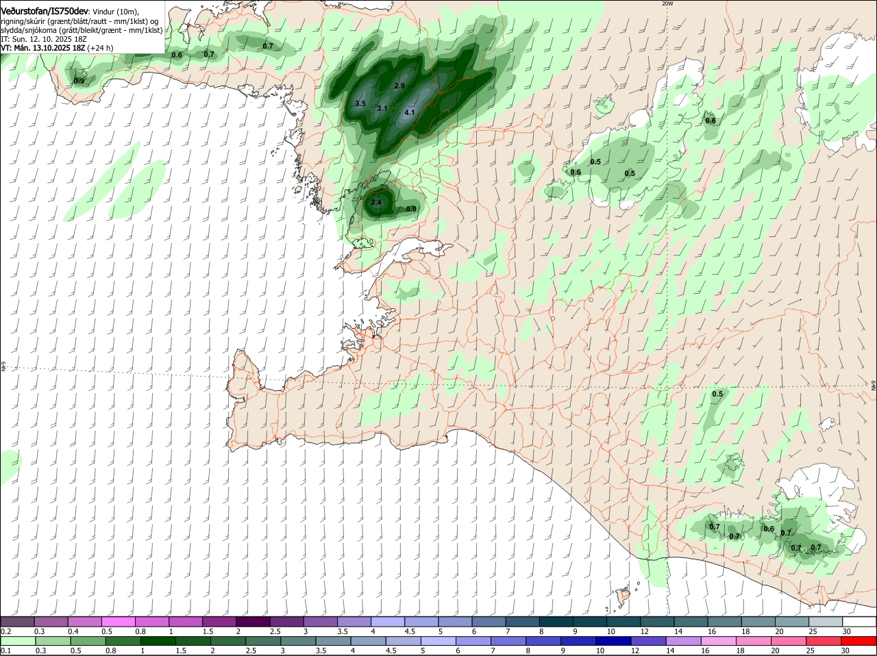The height and width of the screenshot is (656, 877).
Task: Click the VT: Mán. 13.10.2025 18Z line
Action: point(58,48)
